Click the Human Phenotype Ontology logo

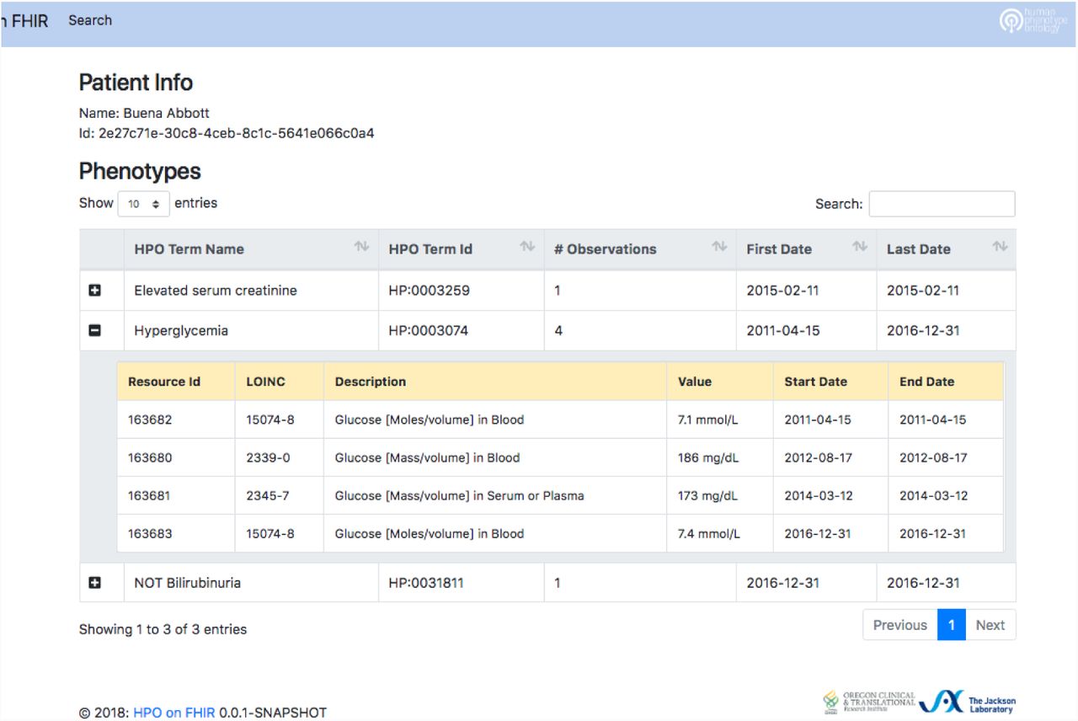[1033, 21]
